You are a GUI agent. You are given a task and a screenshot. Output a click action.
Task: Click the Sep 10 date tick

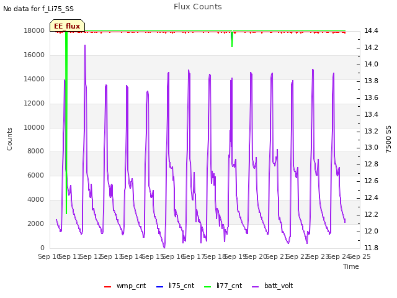tap(48, 256)
